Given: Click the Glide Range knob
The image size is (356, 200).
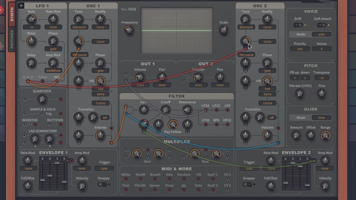Looking at the screenshot, I should tap(325, 136).
